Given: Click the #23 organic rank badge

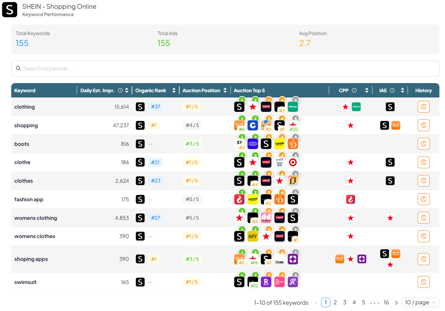Looking at the screenshot, I should pos(155,181).
